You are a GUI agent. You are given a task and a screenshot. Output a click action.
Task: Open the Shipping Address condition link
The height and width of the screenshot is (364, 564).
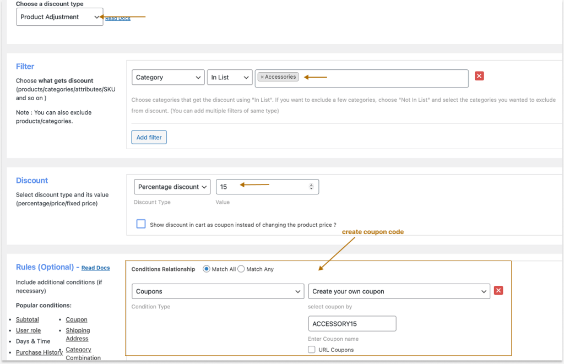(78, 334)
